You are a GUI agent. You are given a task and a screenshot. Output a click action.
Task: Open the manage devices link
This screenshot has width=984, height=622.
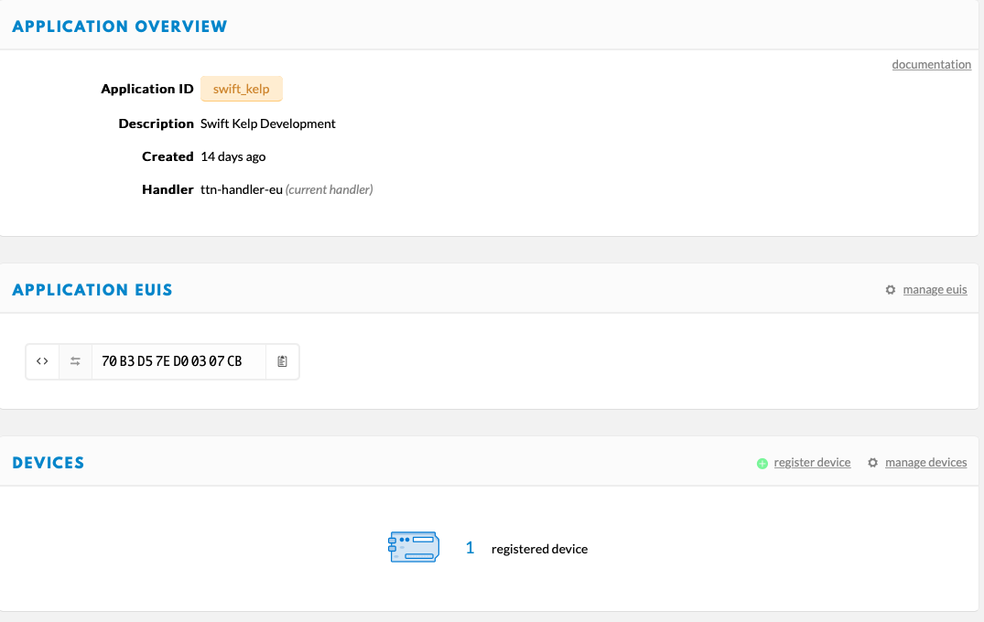[925, 463]
